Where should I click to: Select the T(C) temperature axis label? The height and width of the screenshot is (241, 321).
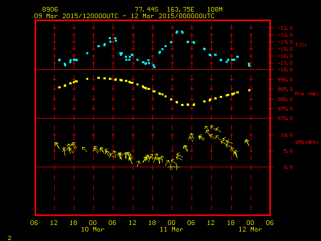[300, 45]
